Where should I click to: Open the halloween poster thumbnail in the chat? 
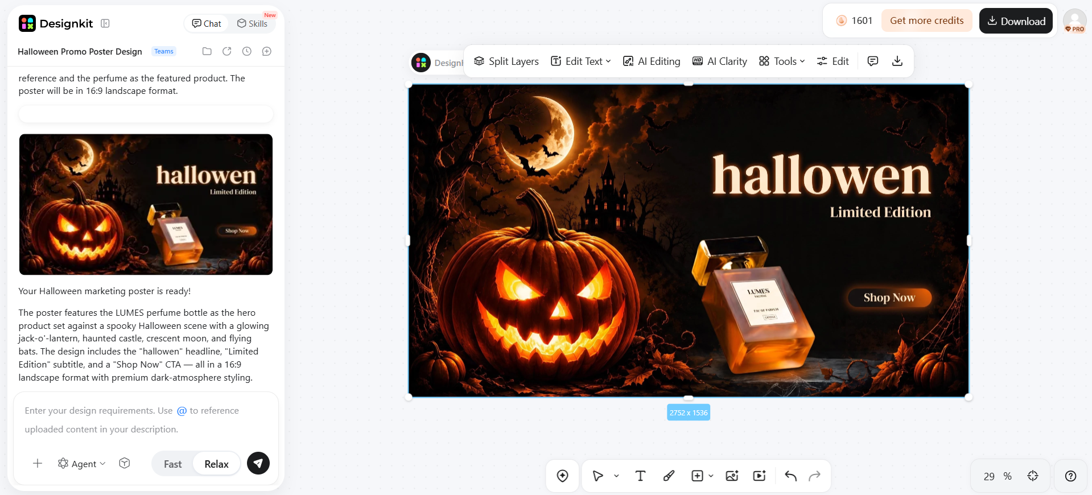(146, 204)
